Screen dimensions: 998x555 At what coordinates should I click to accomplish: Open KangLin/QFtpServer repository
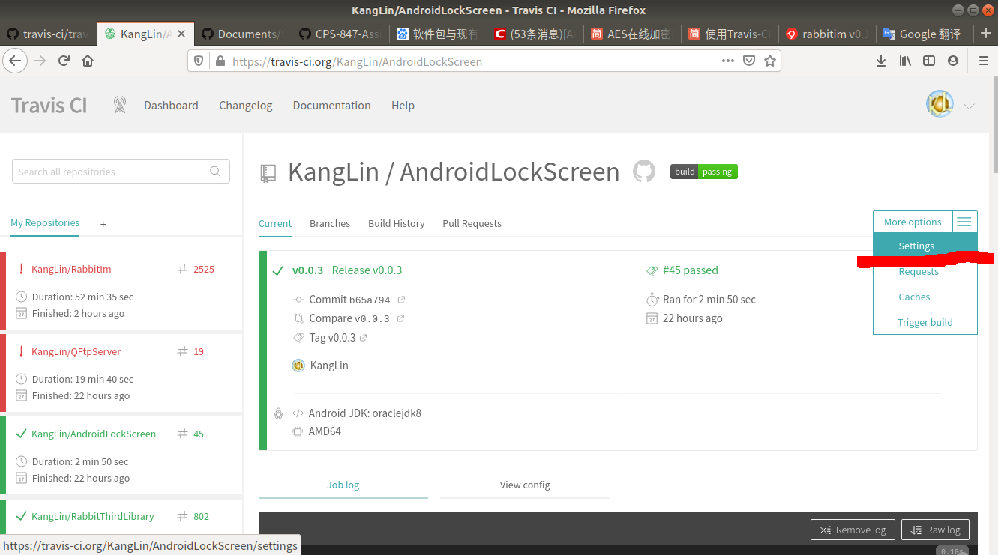76,351
